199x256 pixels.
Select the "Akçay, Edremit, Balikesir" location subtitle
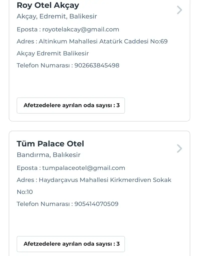(57, 16)
